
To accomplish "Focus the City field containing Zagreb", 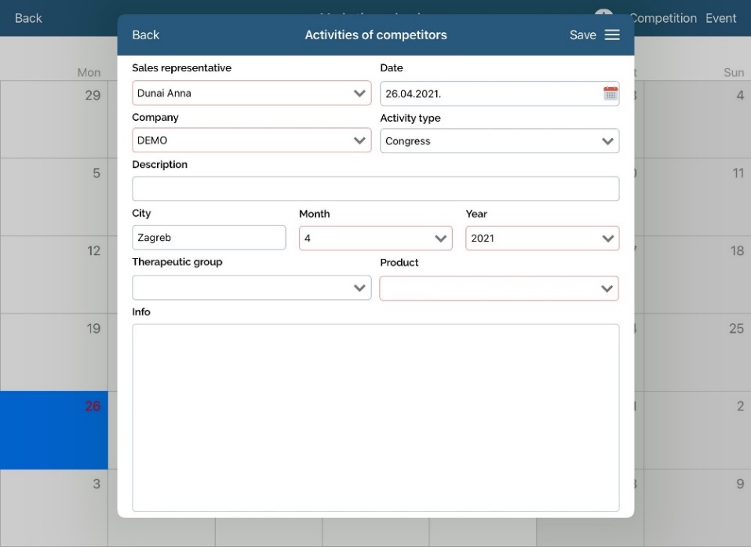I will tap(209, 238).
